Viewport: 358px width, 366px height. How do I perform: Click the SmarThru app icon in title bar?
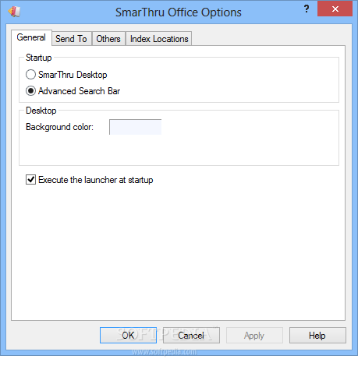14,12
